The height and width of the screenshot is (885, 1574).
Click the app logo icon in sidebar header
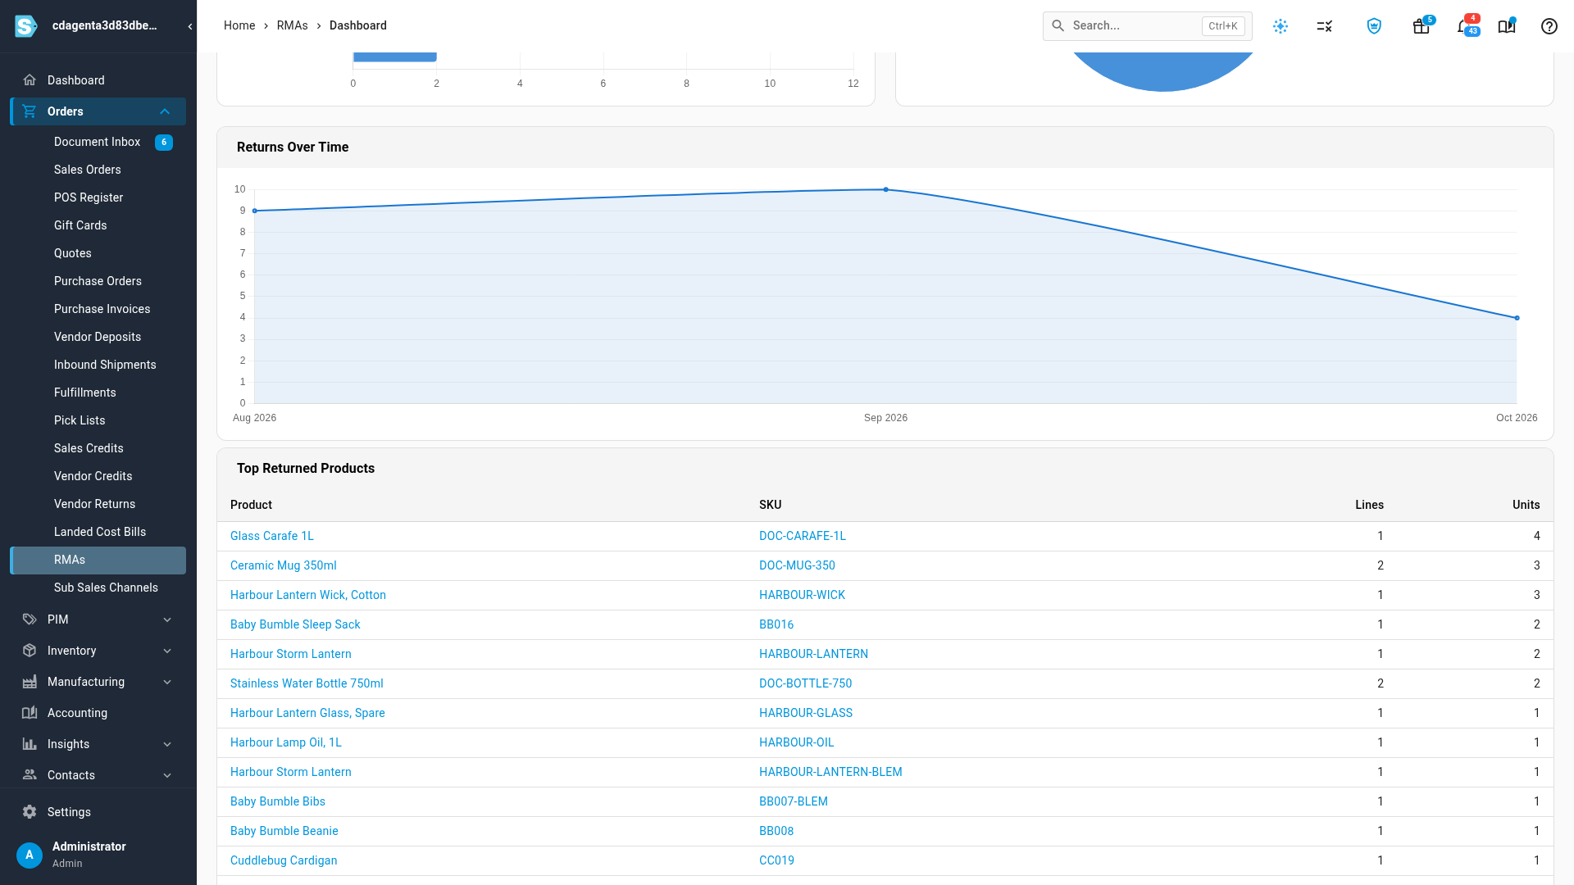(x=26, y=26)
